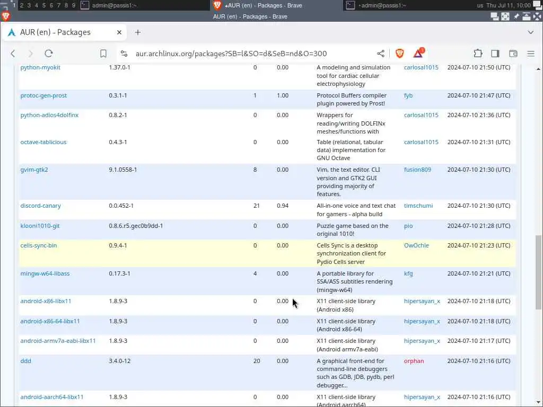Select date 2024-07-10 21:47 (UTC)
The width and height of the screenshot is (543, 407).
click(479, 95)
